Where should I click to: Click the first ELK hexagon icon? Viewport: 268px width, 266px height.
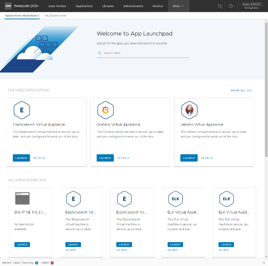click(x=176, y=199)
